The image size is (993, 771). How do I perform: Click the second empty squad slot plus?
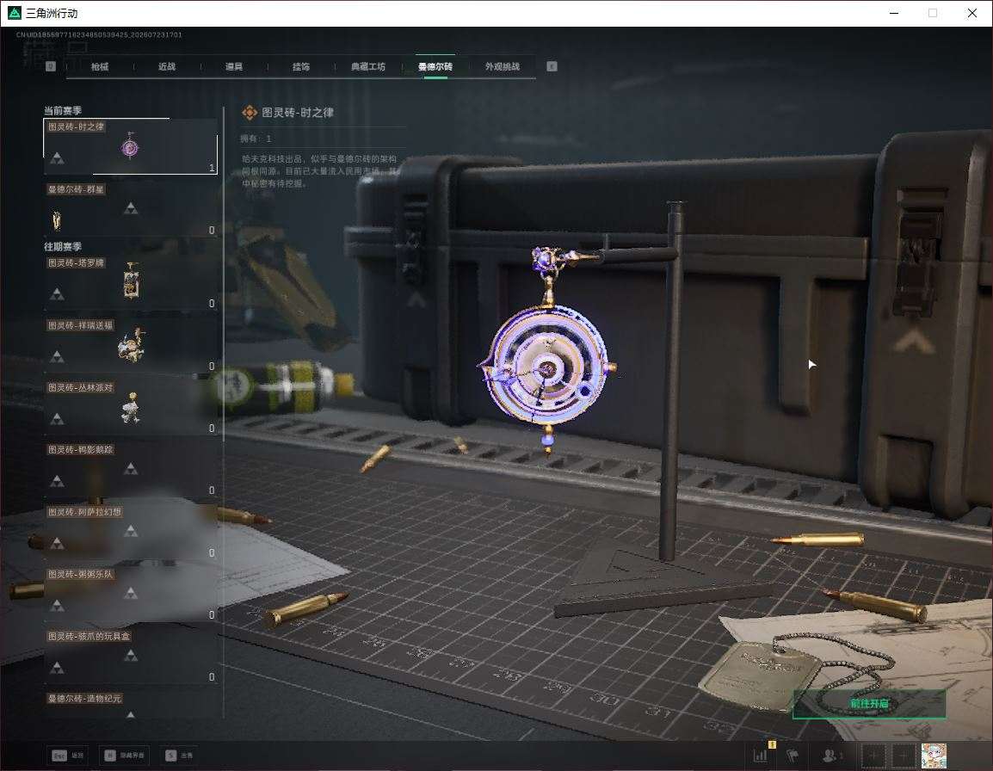click(903, 756)
